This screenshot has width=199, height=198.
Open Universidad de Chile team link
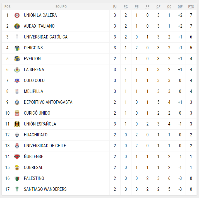pos(45,146)
